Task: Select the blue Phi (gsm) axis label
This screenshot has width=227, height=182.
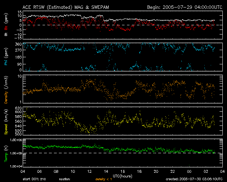Action: click(6, 58)
